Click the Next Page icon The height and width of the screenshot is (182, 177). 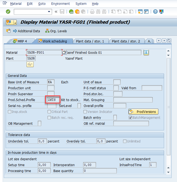click(125, 12)
